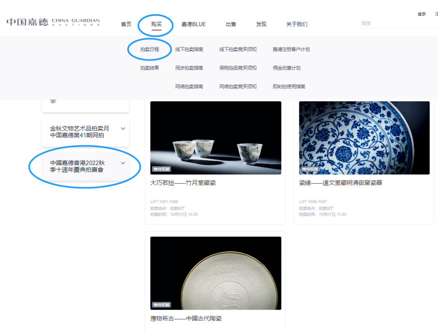Select 中國嘉德香港2022秋季十週年慶典拍賣會 item
This screenshot has height=332, width=438.
tap(86, 167)
